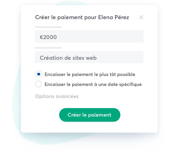Image resolution: width=178 pixels, height=152 pixels.
Task: Close the payment dialog with the X
Action: point(141,17)
